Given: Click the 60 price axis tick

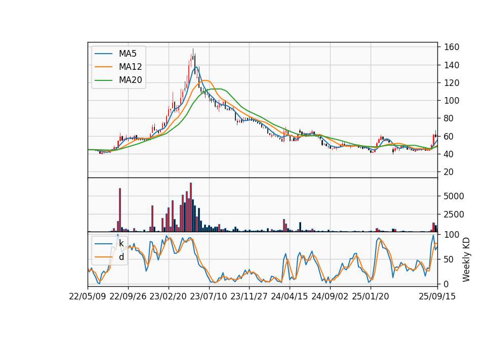Looking at the screenshot, I should pos(449,136).
